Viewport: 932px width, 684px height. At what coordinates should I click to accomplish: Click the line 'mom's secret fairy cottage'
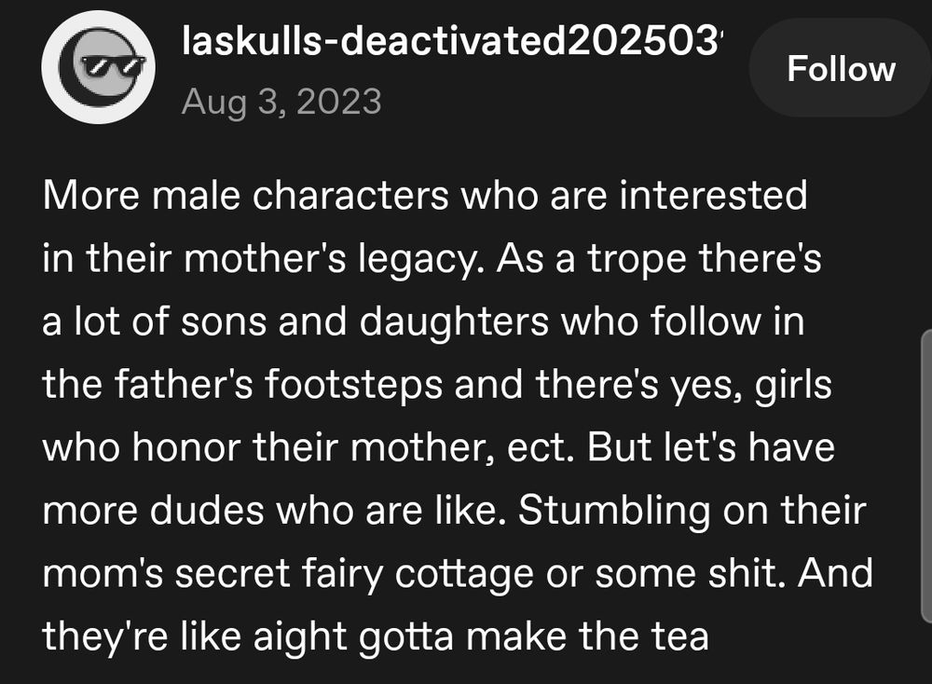(x=458, y=573)
